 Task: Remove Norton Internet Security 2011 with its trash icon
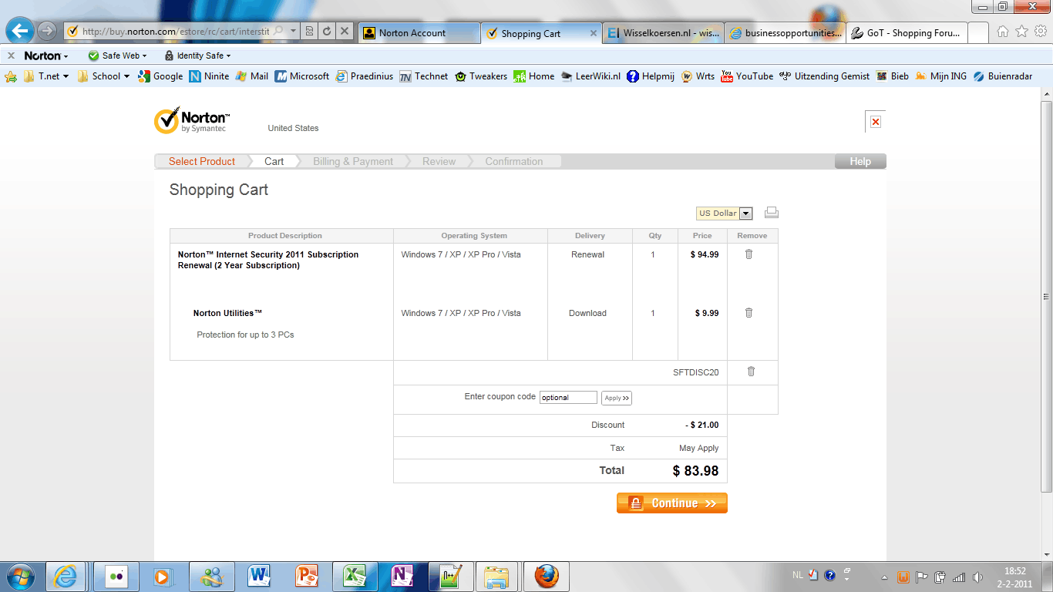749,254
